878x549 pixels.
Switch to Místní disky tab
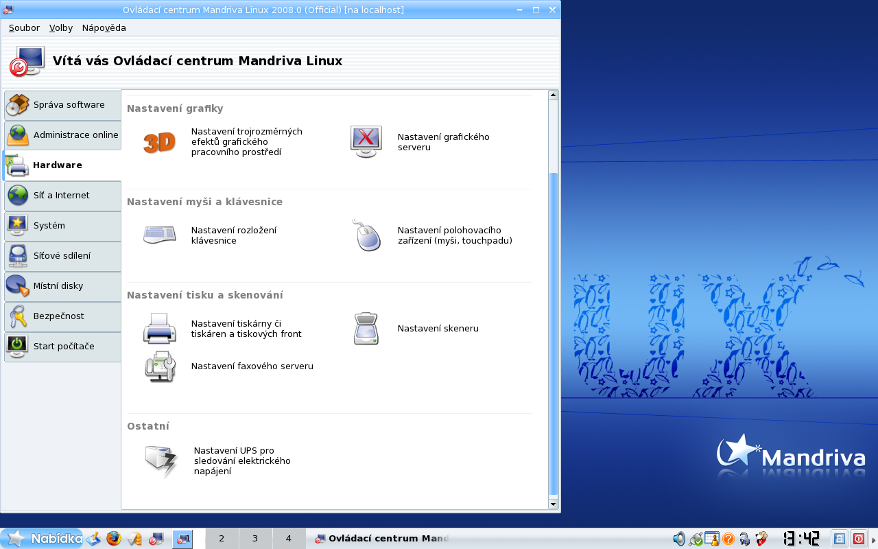(x=62, y=286)
